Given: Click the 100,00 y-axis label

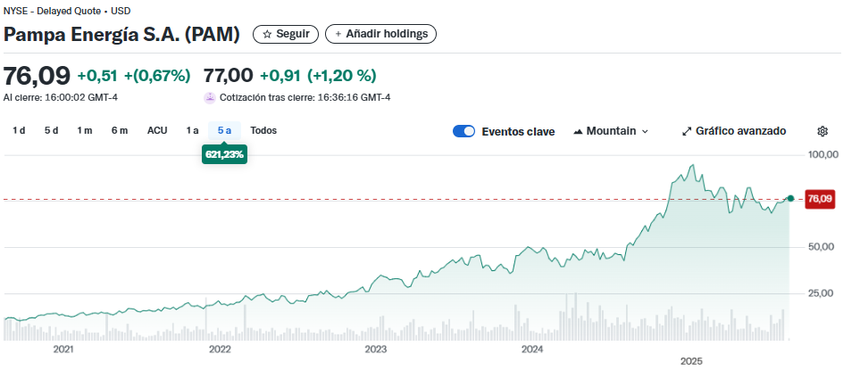Looking at the screenshot, I should 823,154.
